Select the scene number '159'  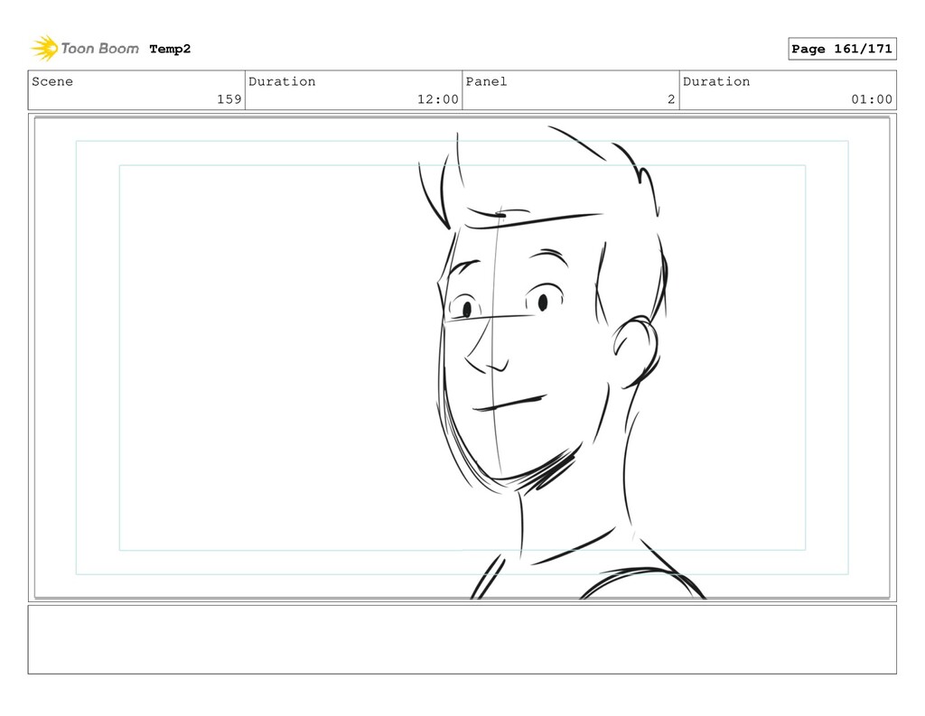click(229, 99)
